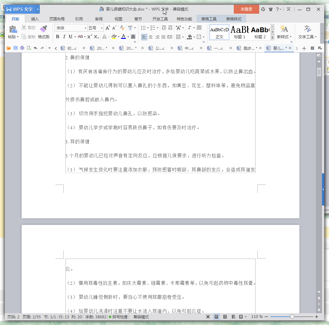Open the WPS 文字 application menu arrow
Screen dimensions: 329x325
pyautogui.click(x=38, y=9)
